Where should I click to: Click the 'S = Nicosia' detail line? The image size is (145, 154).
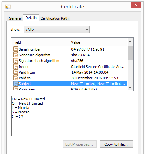pos(21,112)
